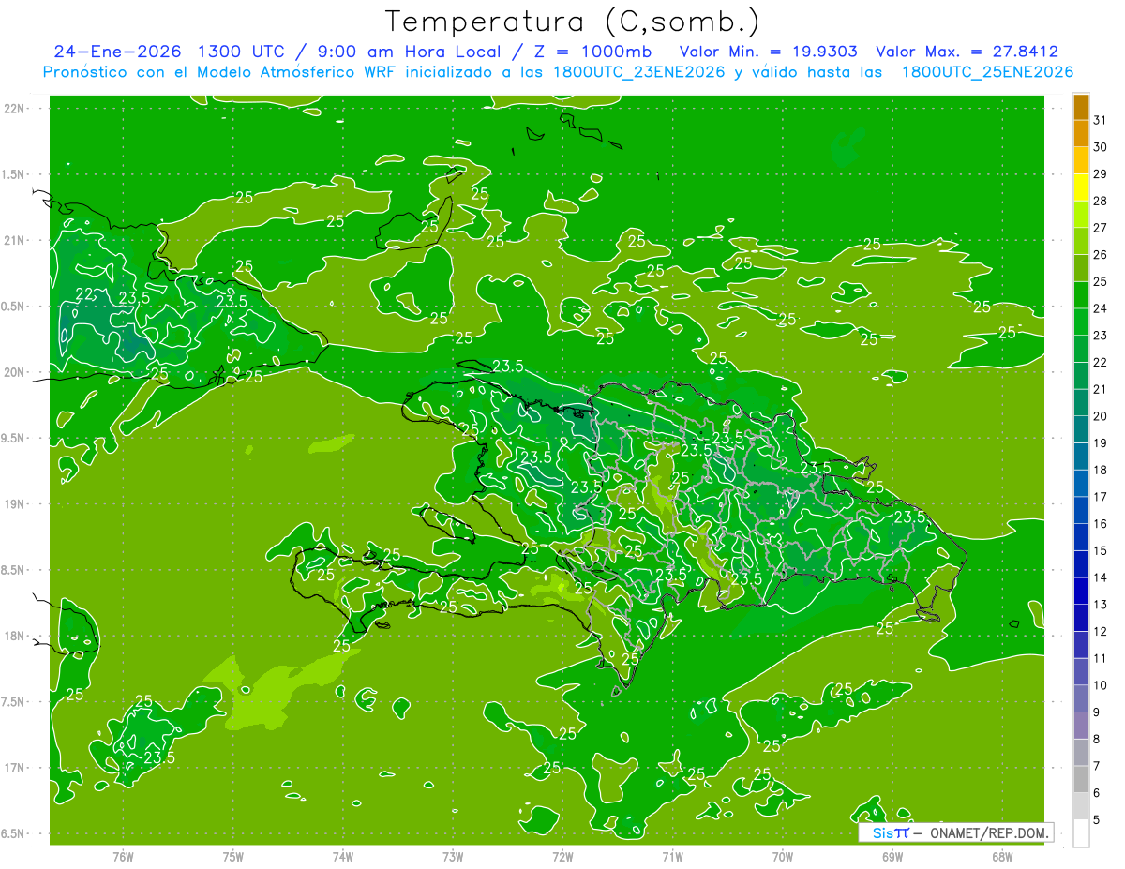Click 'Valor Min. = 19.9303' text

768,52
